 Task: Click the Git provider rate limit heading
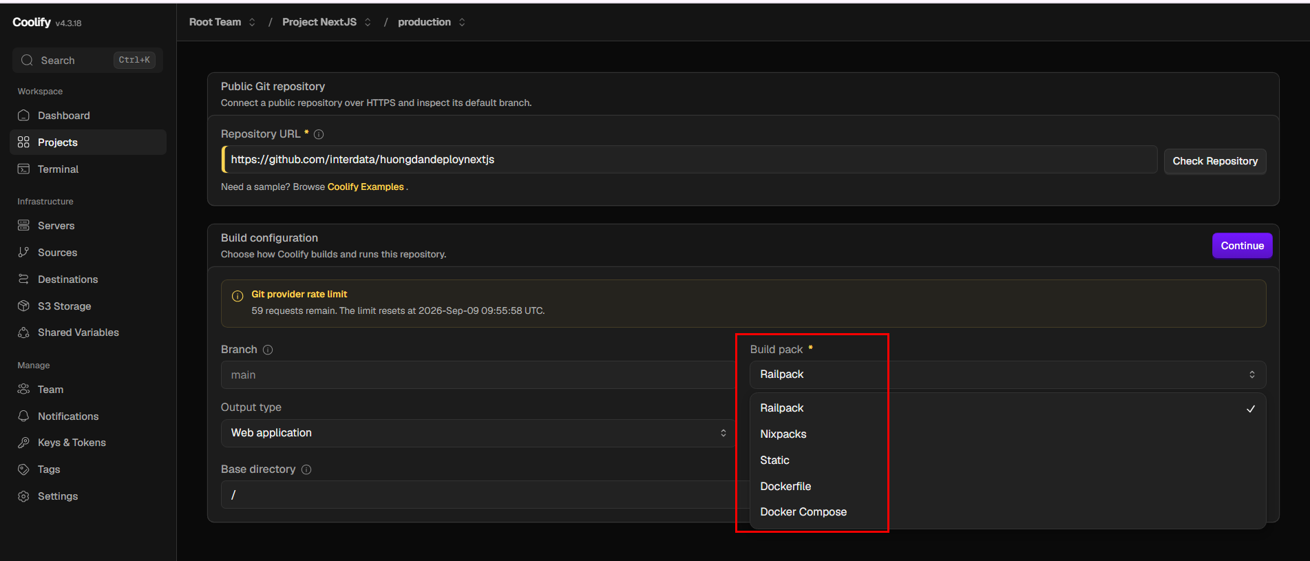pyautogui.click(x=299, y=294)
